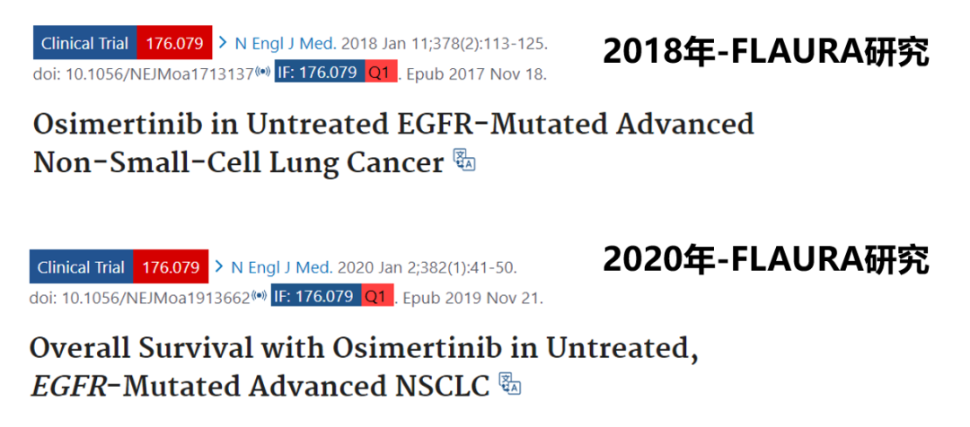This screenshot has height=427, width=970.
Task: Click Clinical Trial badge of 2018 article
Action: (x=84, y=43)
